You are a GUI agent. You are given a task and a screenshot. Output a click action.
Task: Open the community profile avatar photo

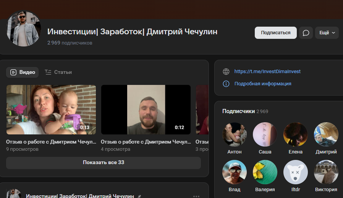point(24,29)
